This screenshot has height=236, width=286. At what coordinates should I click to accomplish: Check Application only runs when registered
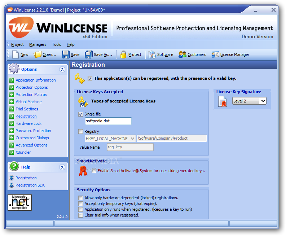click(x=80, y=209)
